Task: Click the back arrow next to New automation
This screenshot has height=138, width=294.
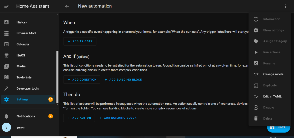Action: (67, 6)
